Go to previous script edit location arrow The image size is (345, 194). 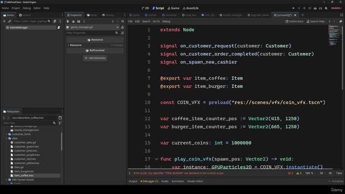tap(329, 22)
